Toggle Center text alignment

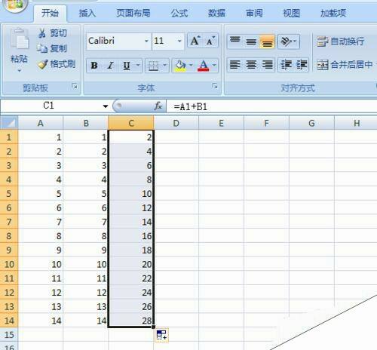251,65
